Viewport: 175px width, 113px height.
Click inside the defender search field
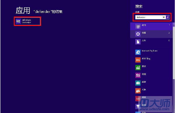[x=149, y=17]
